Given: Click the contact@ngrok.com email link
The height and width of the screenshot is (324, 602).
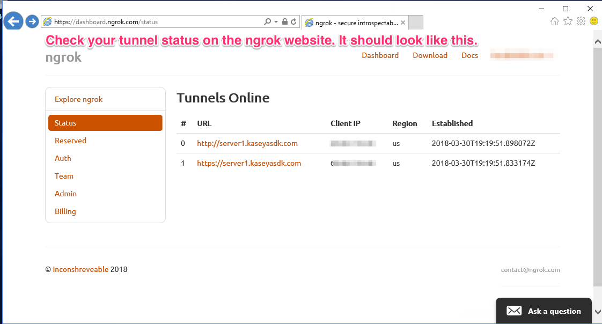Looking at the screenshot, I should (530, 270).
